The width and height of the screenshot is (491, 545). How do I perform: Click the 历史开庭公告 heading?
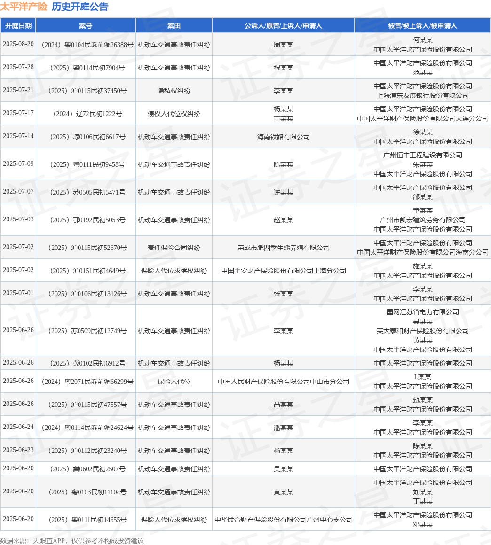click(x=80, y=7)
